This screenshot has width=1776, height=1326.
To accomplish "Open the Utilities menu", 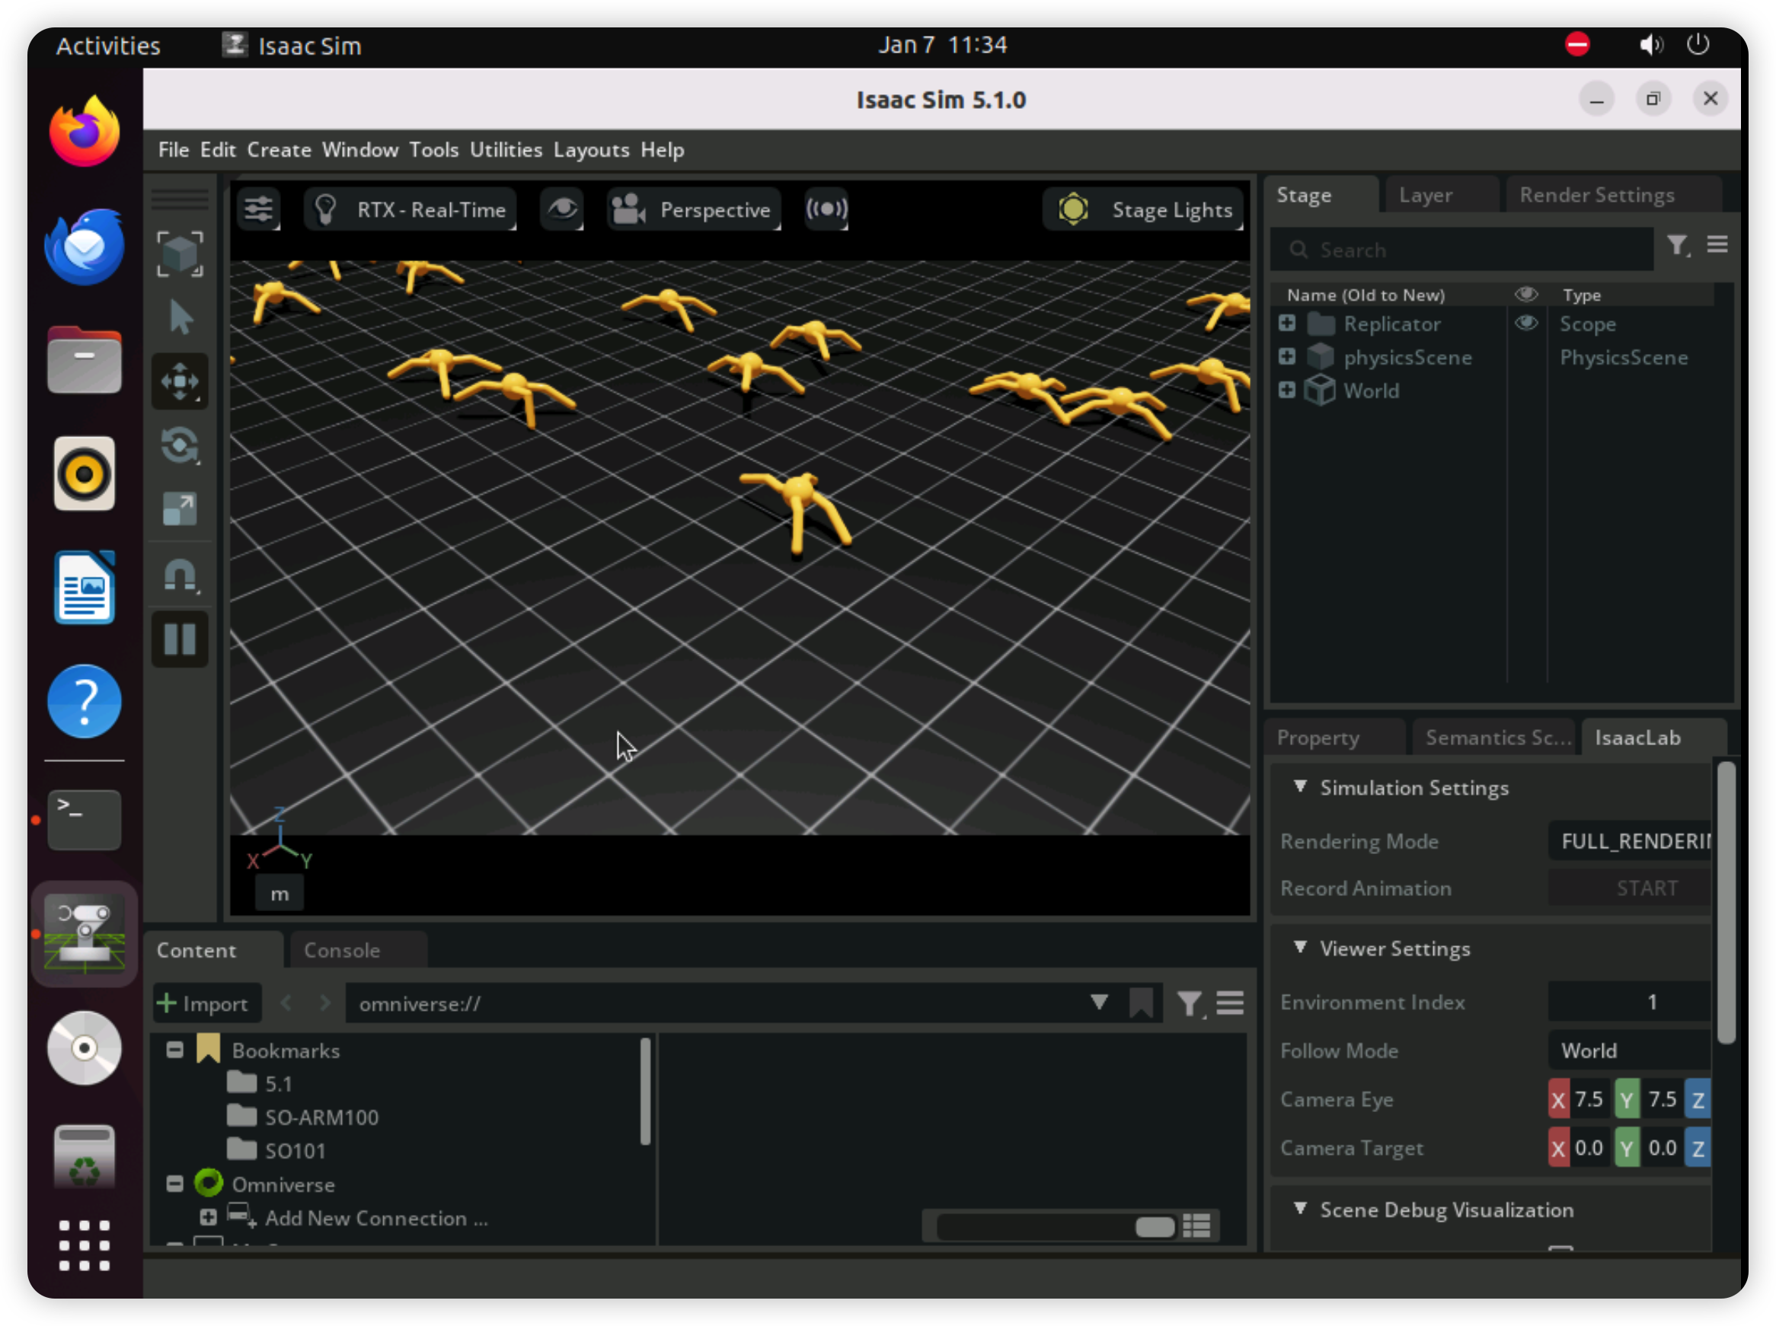I will (505, 150).
